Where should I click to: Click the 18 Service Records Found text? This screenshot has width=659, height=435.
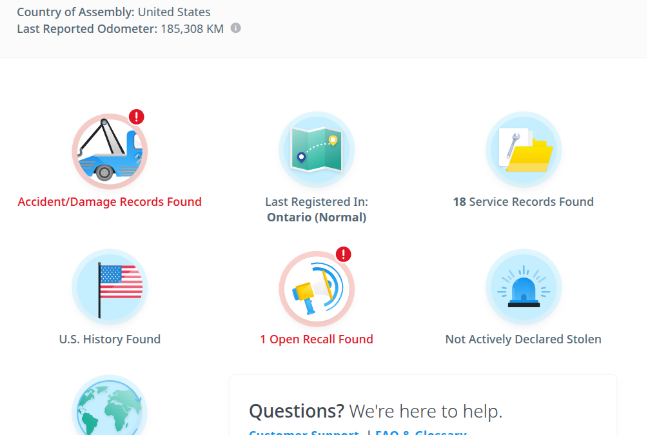[523, 202]
